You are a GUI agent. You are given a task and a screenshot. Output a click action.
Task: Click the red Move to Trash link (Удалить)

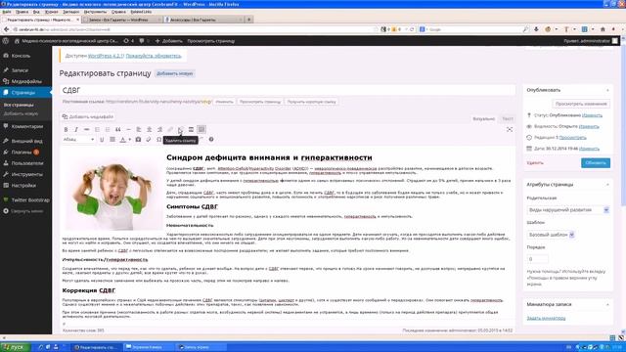[535, 163]
